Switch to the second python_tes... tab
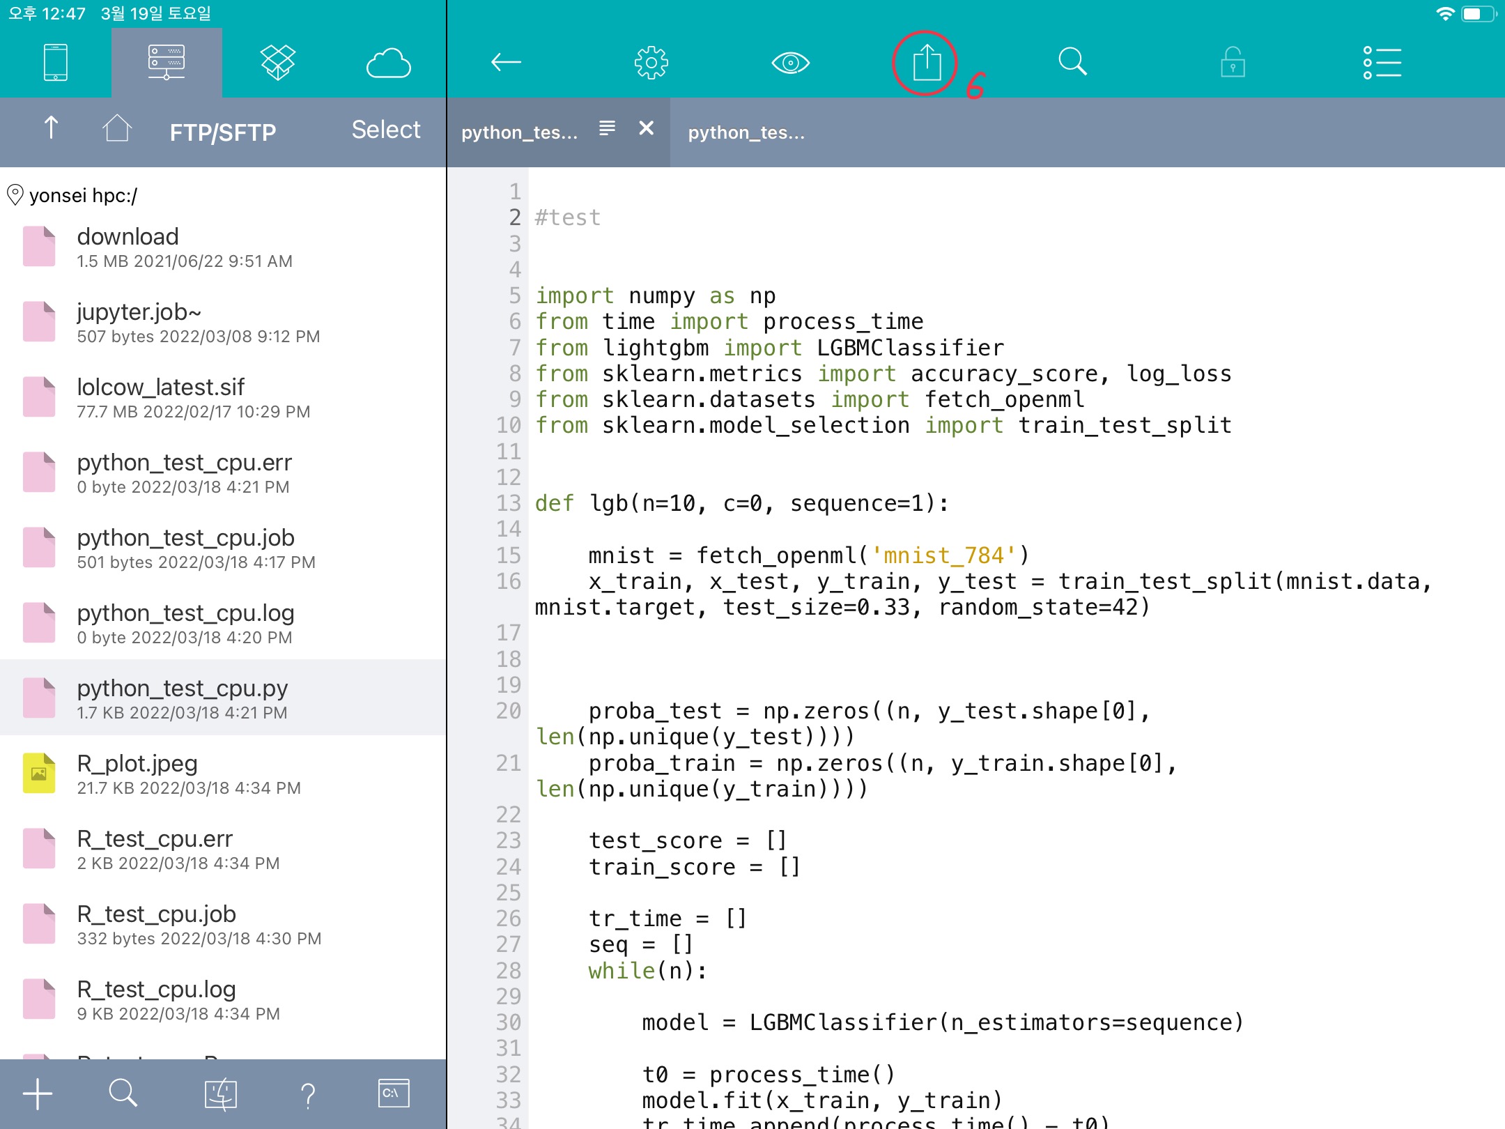The height and width of the screenshot is (1129, 1505). [x=746, y=132]
